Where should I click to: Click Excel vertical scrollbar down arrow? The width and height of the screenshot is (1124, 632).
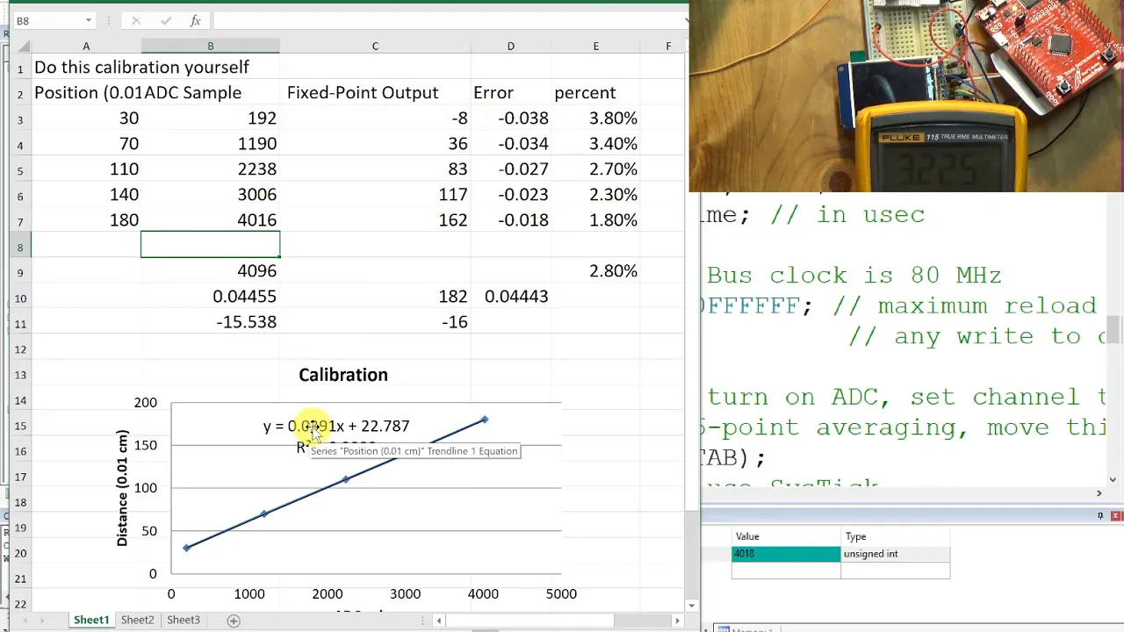tap(692, 605)
